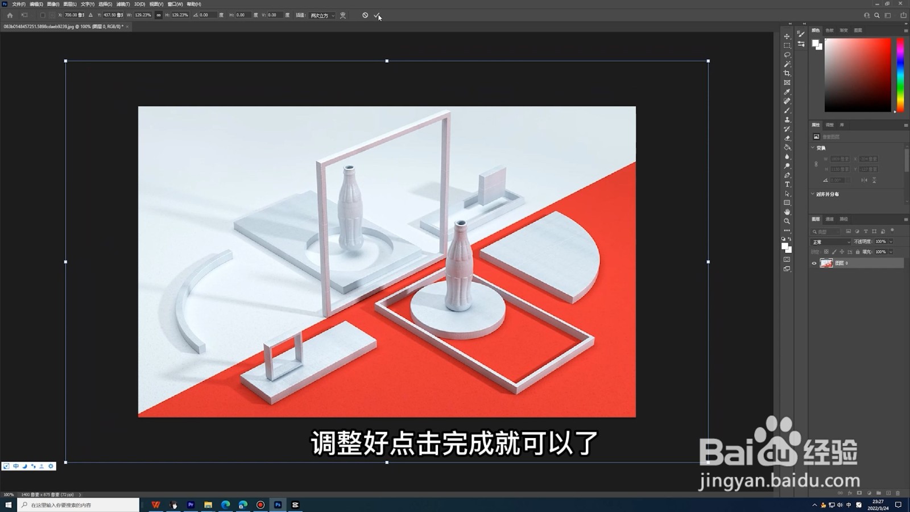Screen dimensions: 910x512
Task: Toggle warp mode icon in options bar
Action: (x=343, y=15)
